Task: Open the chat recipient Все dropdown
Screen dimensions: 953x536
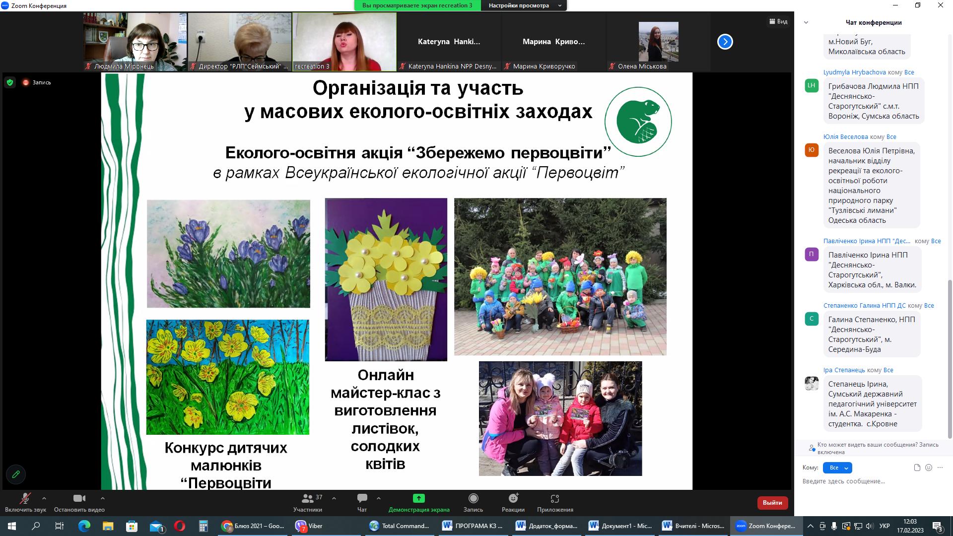Action: click(837, 468)
